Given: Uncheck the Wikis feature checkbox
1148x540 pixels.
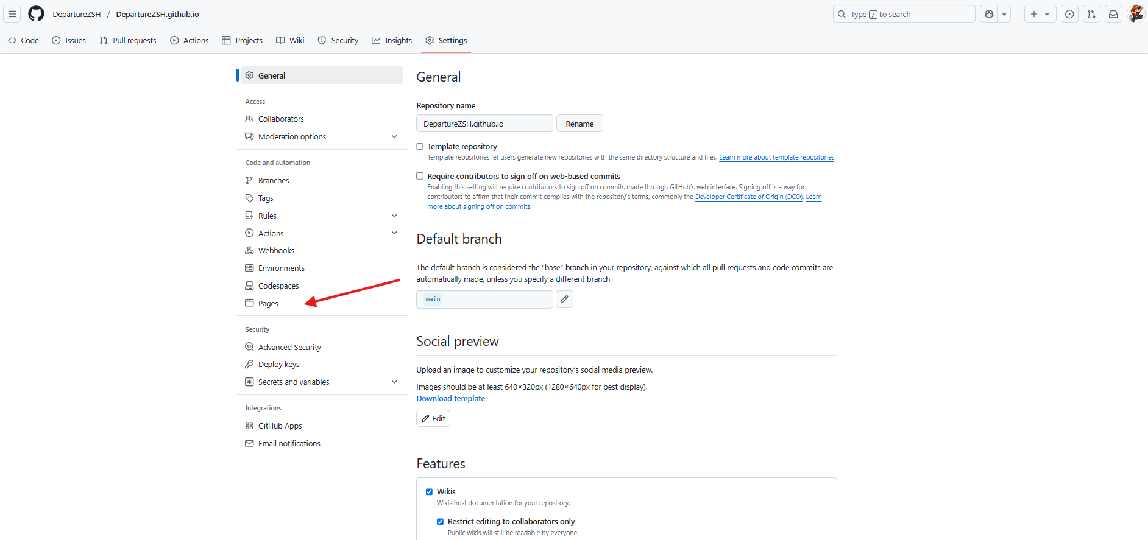Looking at the screenshot, I should pyautogui.click(x=430, y=492).
